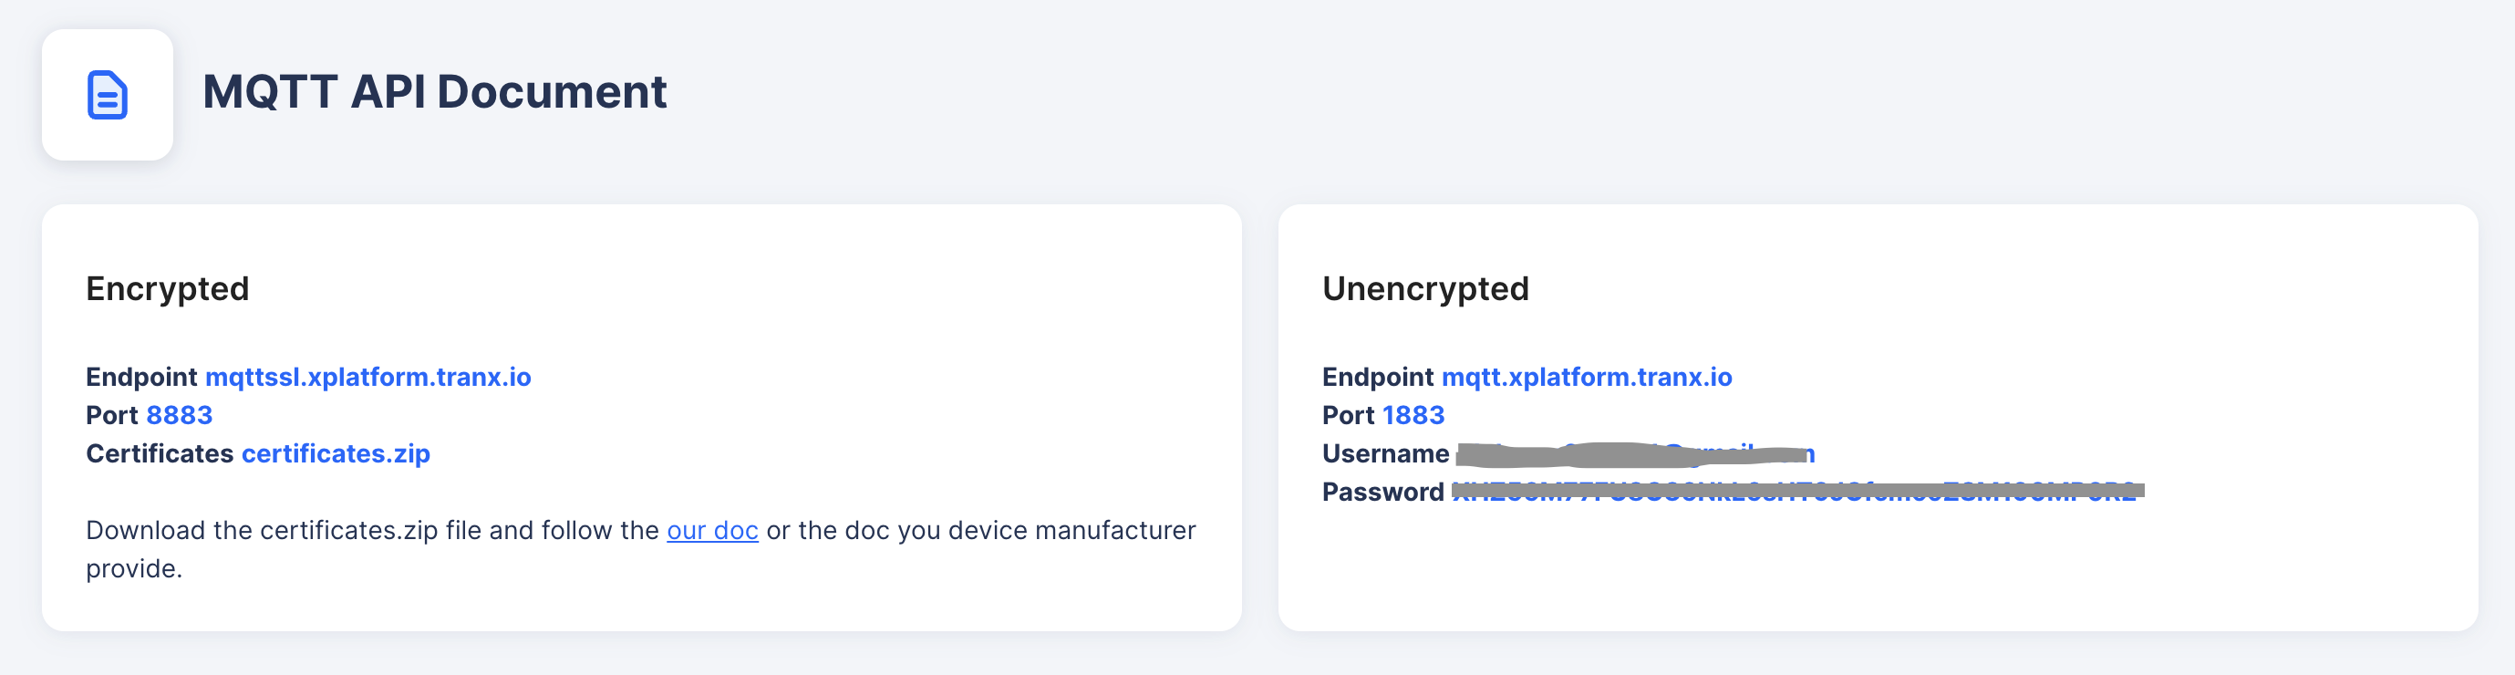Screen dimensions: 2515x675
Task: Click the Username label
Action: (x=1385, y=453)
